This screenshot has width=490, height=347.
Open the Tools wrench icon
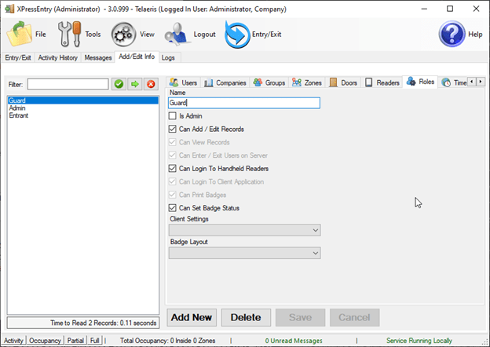71,35
